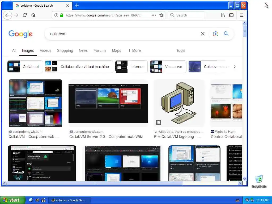Click the taskbar clock 11:13 AM
Viewport: 272px width, 204px height.
[262, 200]
